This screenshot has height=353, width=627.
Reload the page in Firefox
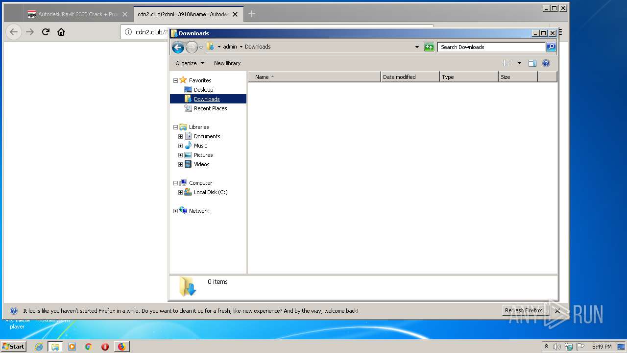click(x=46, y=32)
